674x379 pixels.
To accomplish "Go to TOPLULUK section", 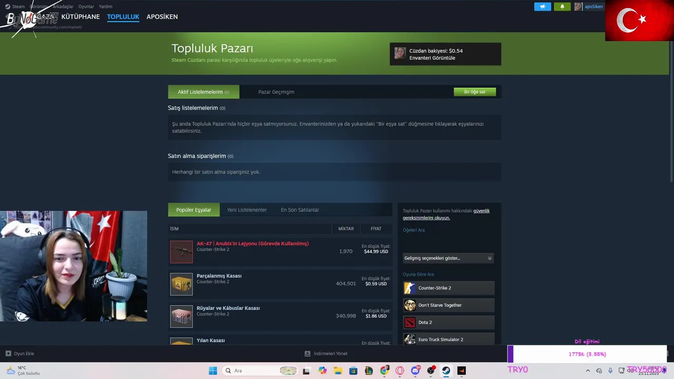I will [x=123, y=17].
